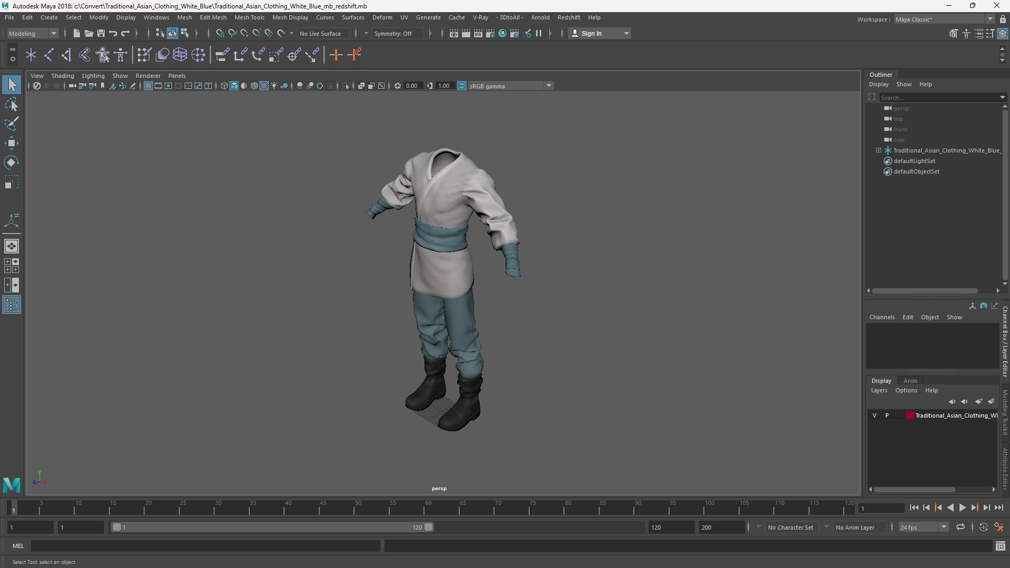Click the Outliner layout icon in toolbox
Screen dimensions: 1010x568
point(12,305)
